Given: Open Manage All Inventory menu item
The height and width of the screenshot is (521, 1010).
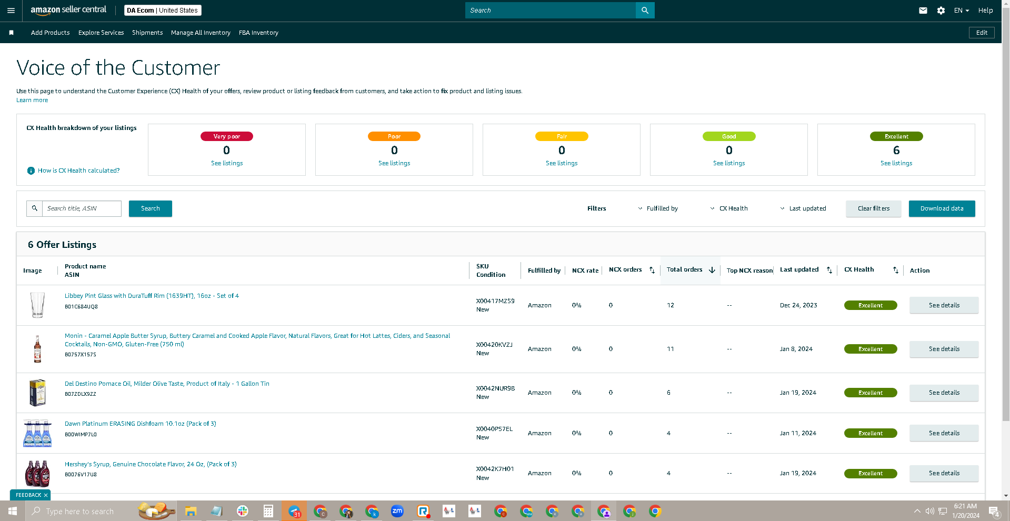Looking at the screenshot, I should click(x=201, y=33).
